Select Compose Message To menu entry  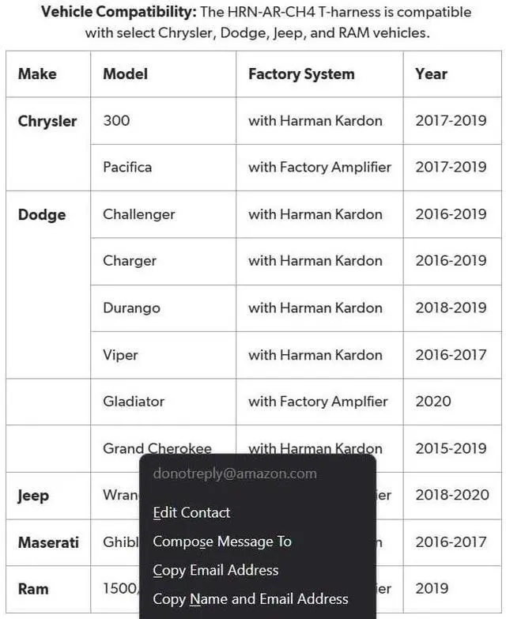pos(222,542)
